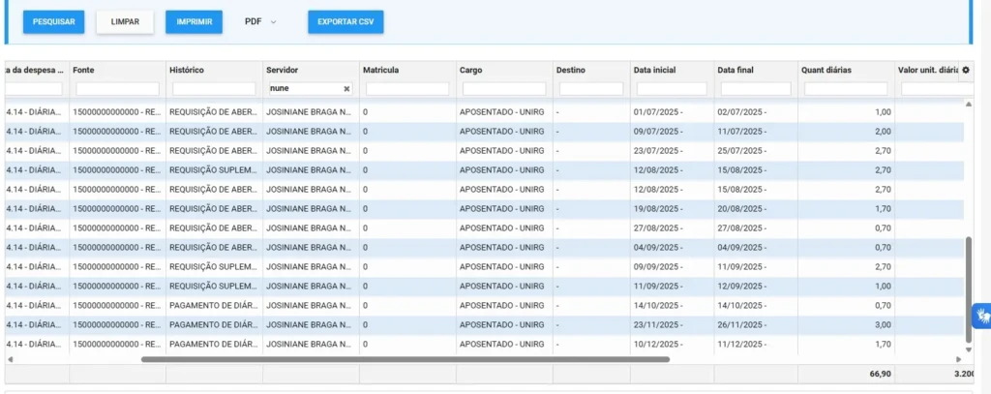The height and width of the screenshot is (394, 991).
Task: Click the IMPRIMIR button
Action: tap(194, 21)
